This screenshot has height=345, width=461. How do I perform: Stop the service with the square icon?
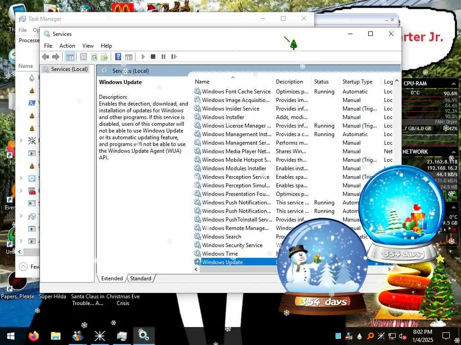click(153, 57)
